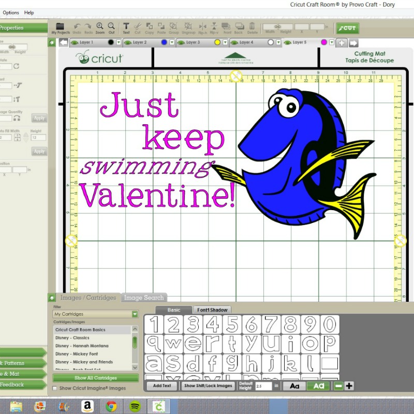Go to next mat with right arrow
This screenshot has height=414, width=414.
click(x=353, y=43)
